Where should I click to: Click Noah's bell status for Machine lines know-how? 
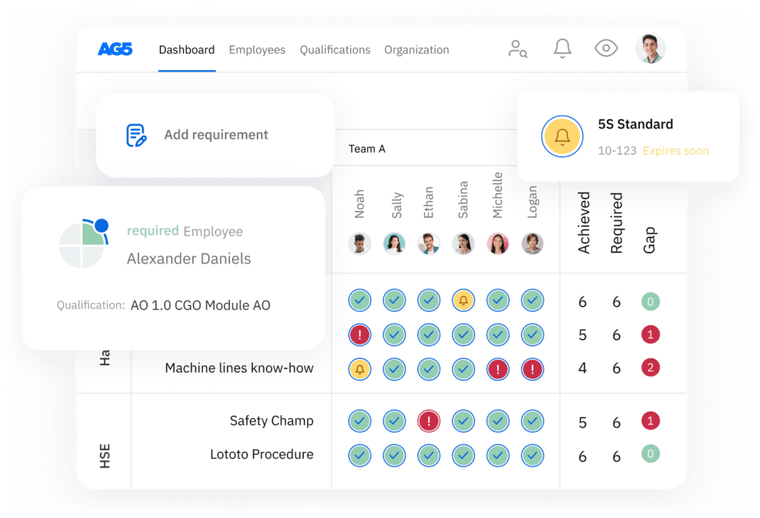359,369
